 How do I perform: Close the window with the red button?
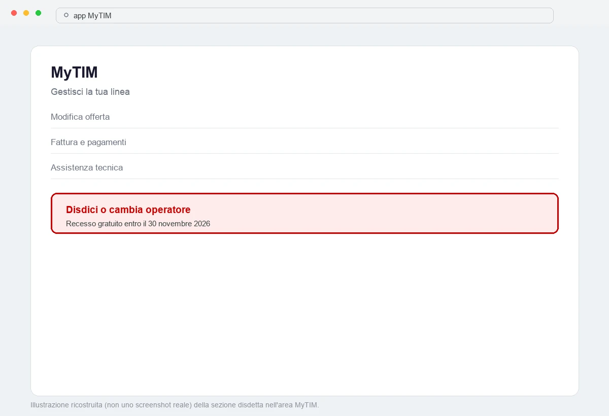pos(14,13)
